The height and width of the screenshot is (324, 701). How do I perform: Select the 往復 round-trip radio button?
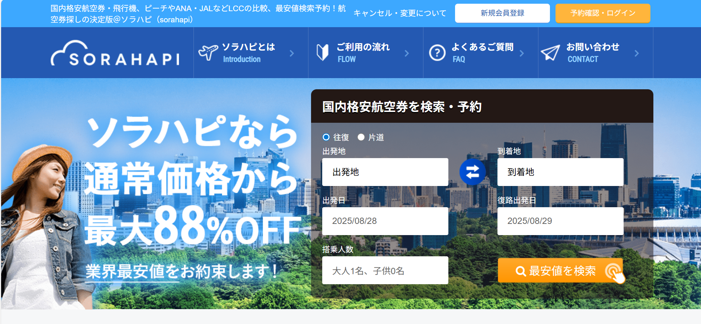(x=326, y=137)
